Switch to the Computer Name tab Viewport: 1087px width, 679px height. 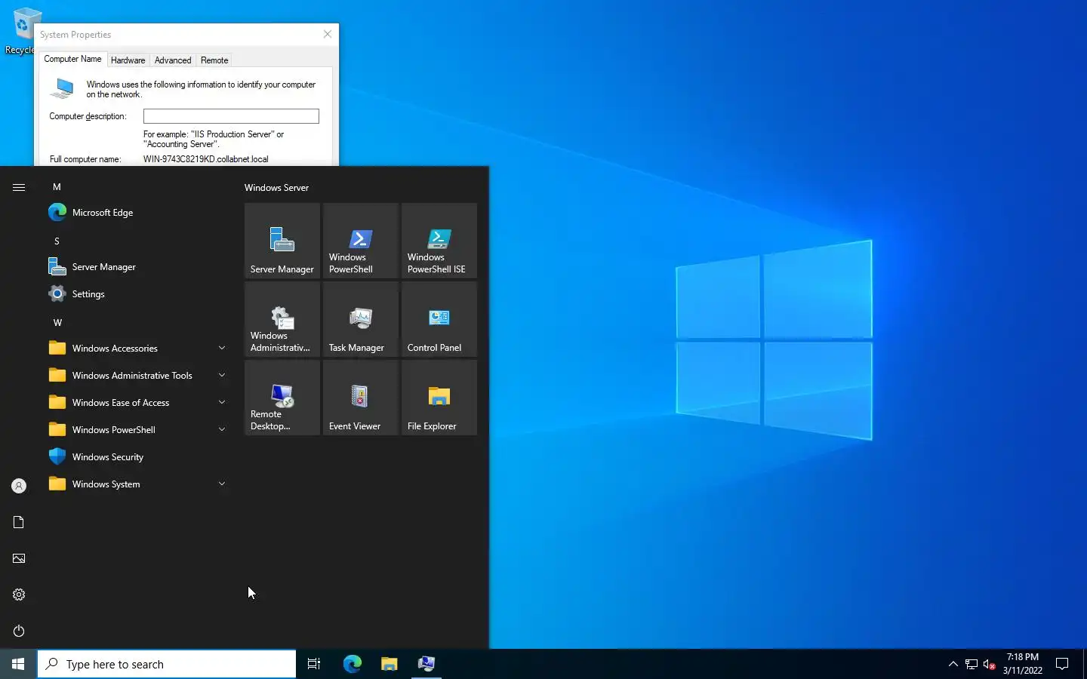(x=72, y=59)
